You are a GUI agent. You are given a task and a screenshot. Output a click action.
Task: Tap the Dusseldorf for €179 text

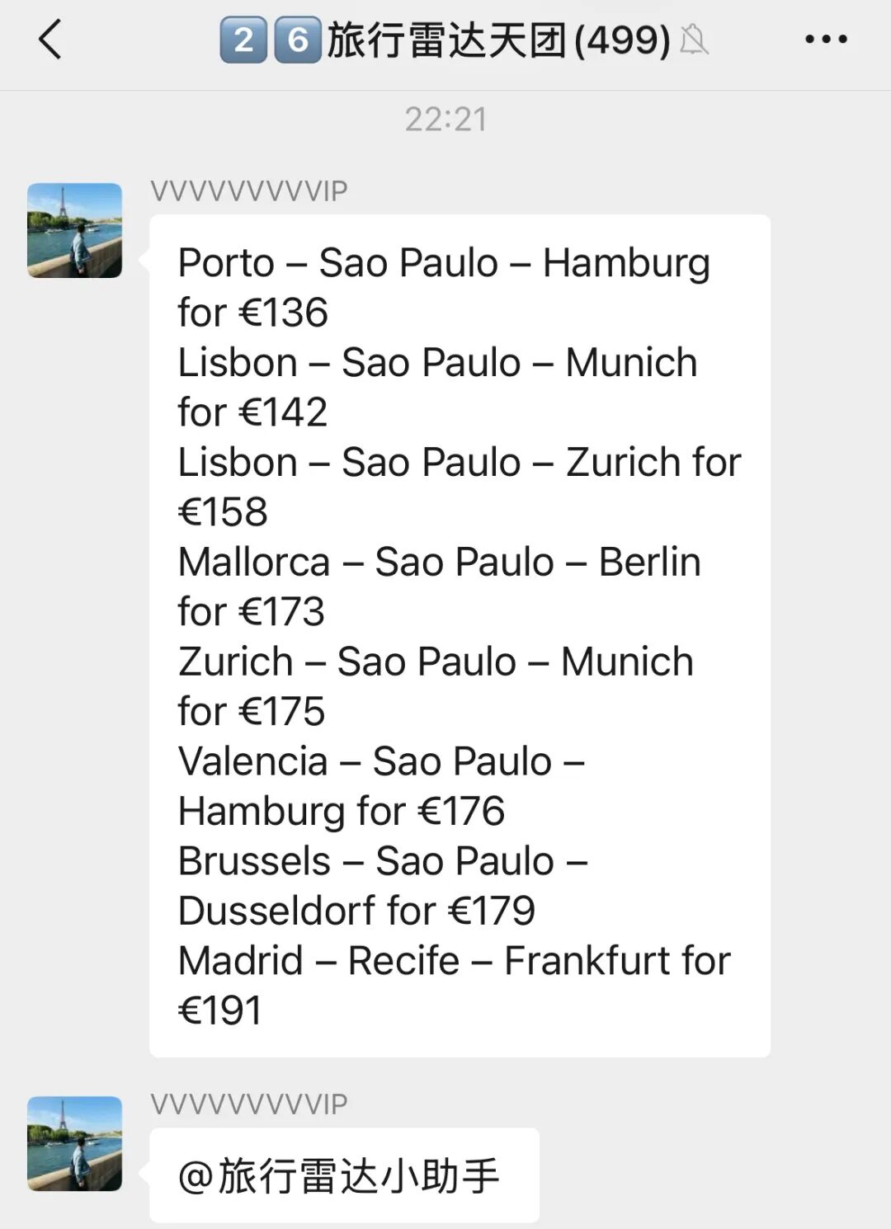356,911
